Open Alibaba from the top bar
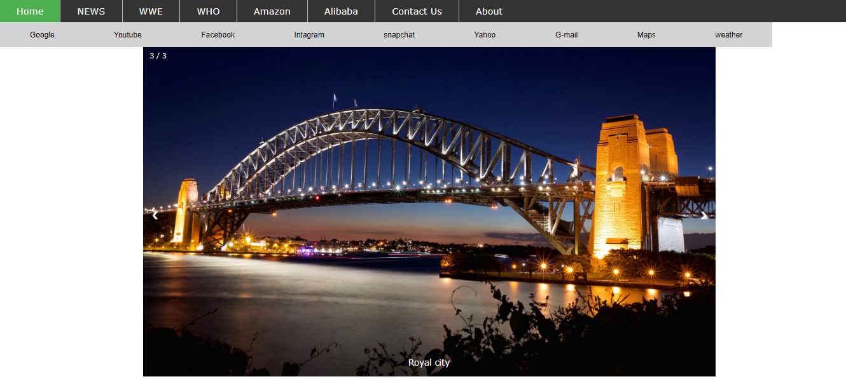The image size is (846, 379). coord(341,11)
